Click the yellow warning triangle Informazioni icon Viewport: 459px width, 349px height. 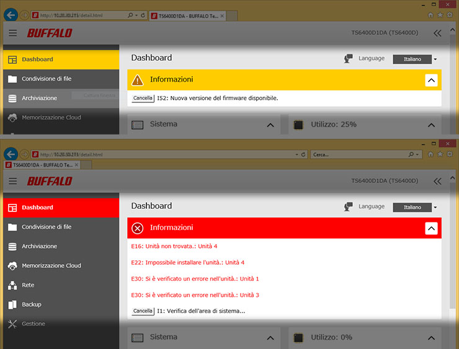click(x=138, y=80)
